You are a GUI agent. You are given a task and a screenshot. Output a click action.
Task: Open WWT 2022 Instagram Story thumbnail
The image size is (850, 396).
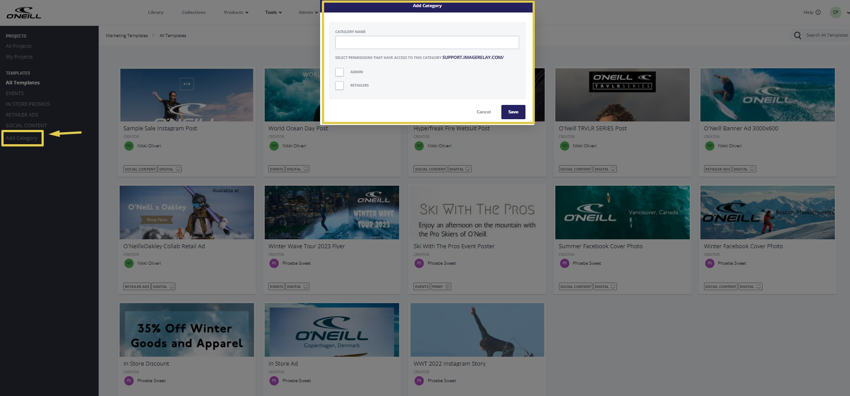pos(477,330)
